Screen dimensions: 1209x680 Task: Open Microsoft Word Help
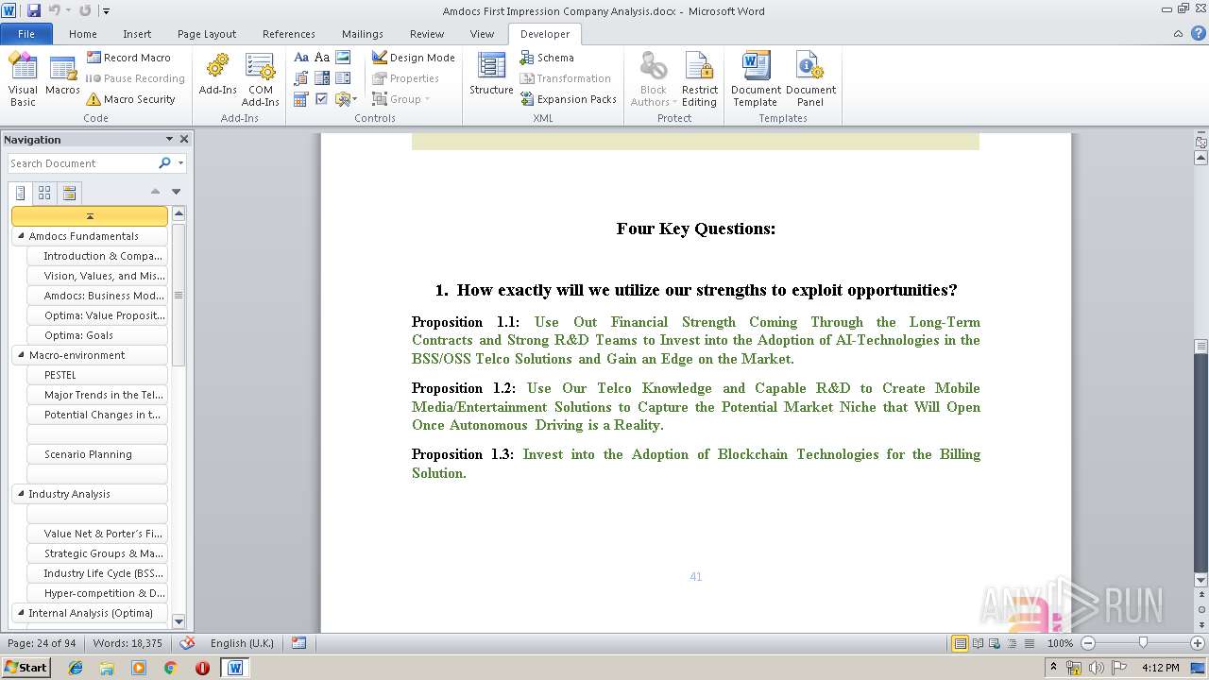pyautogui.click(x=1197, y=34)
